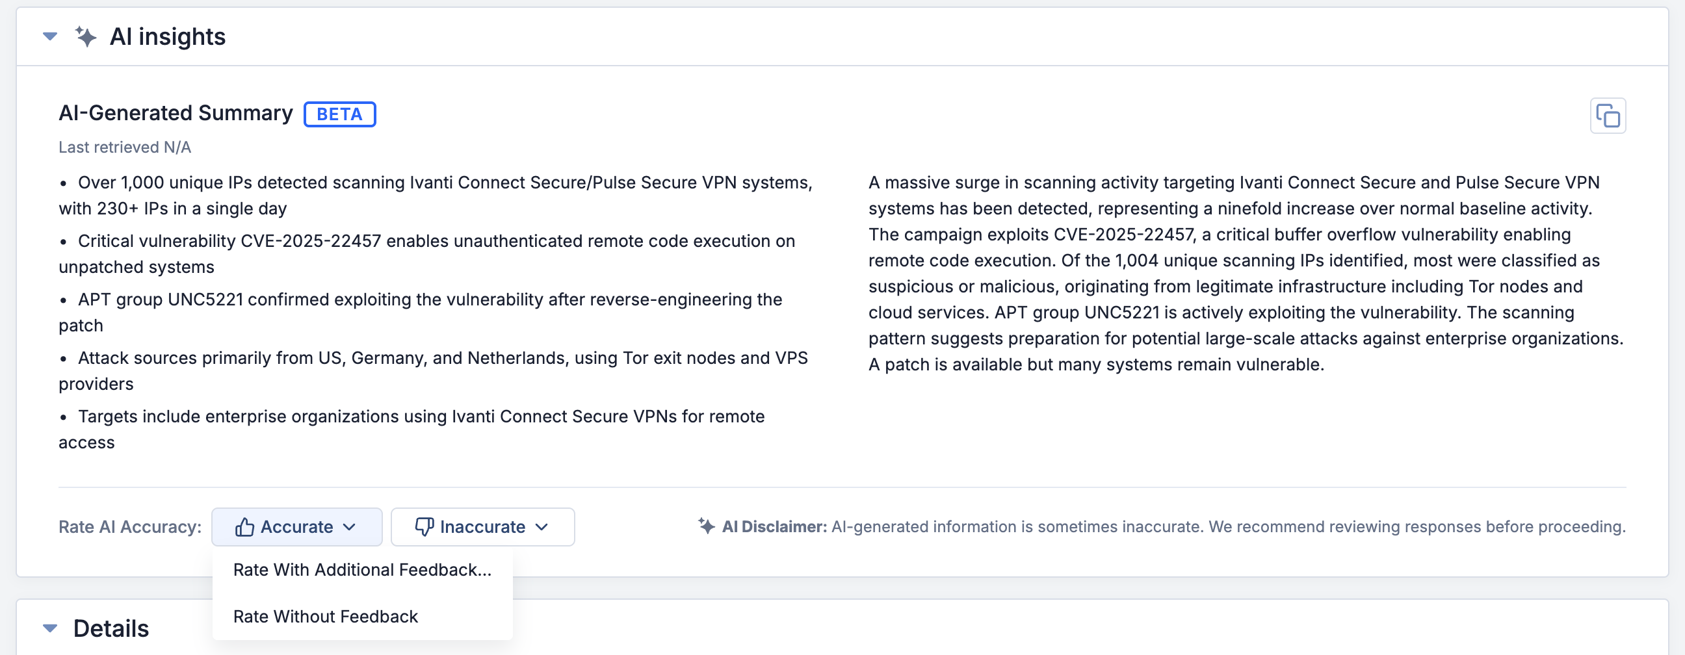Click the sparkle icon before AI Disclaimer
Image resolution: width=1685 pixels, height=655 pixels.
click(706, 526)
